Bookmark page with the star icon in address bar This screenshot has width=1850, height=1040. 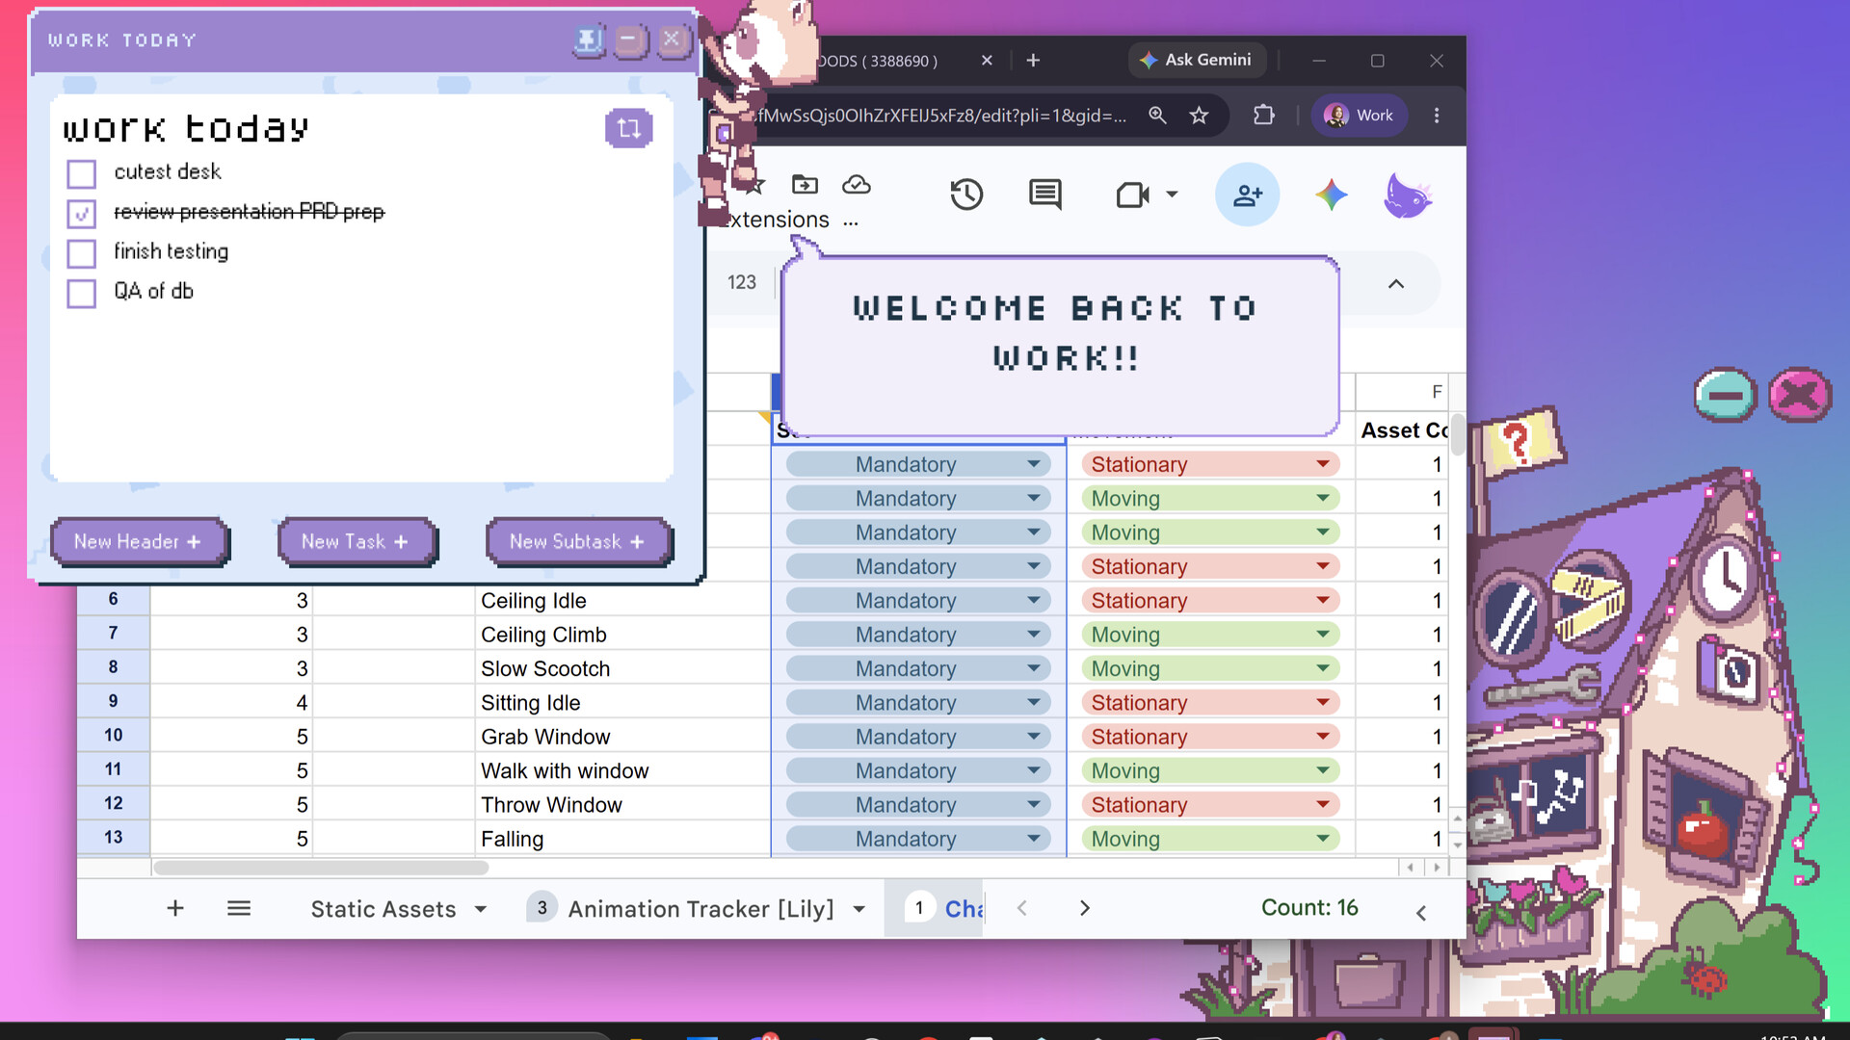tap(1199, 116)
